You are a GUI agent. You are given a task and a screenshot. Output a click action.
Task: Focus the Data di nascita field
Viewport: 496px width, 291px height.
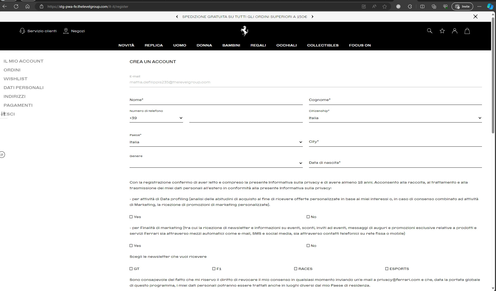tap(395, 163)
